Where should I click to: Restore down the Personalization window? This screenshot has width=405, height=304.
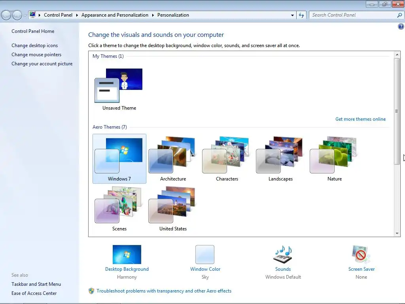(x=384, y=4)
